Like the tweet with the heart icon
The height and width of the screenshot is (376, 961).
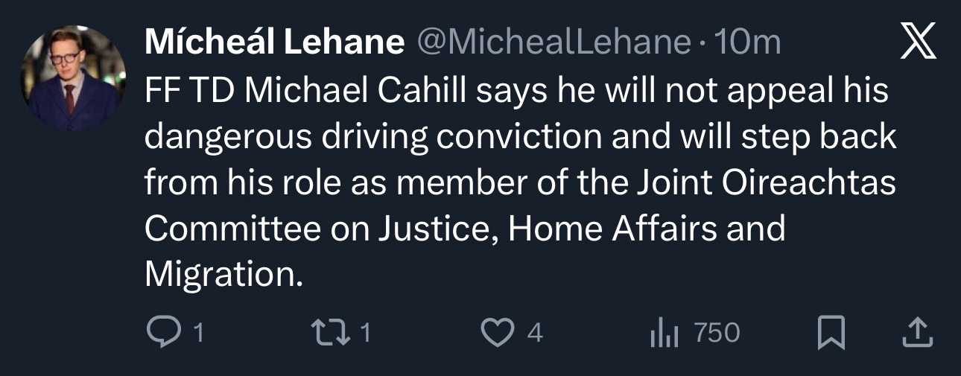[x=496, y=333]
